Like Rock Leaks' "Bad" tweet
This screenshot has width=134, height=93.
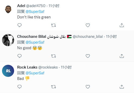(88, 87)
